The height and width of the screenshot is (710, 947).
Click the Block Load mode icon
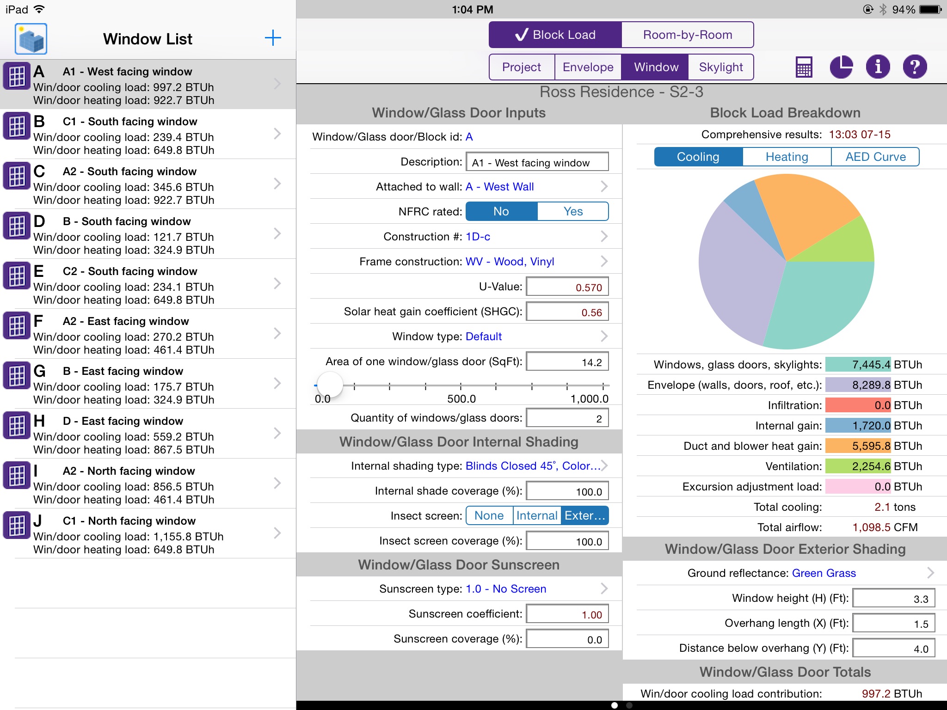[x=555, y=34]
